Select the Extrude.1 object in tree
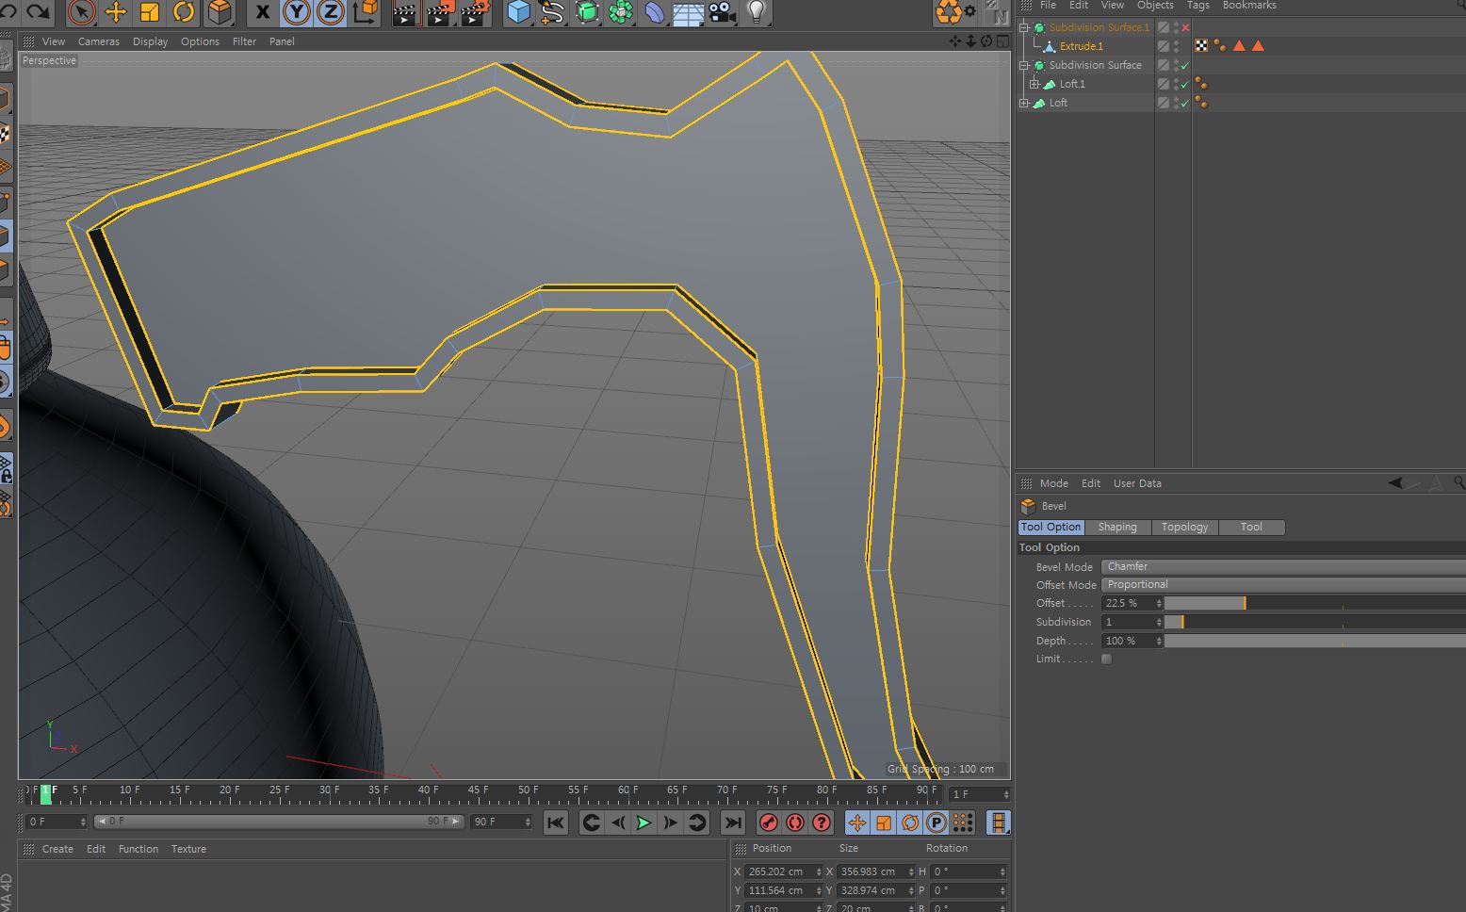1466x912 pixels. (x=1081, y=46)
